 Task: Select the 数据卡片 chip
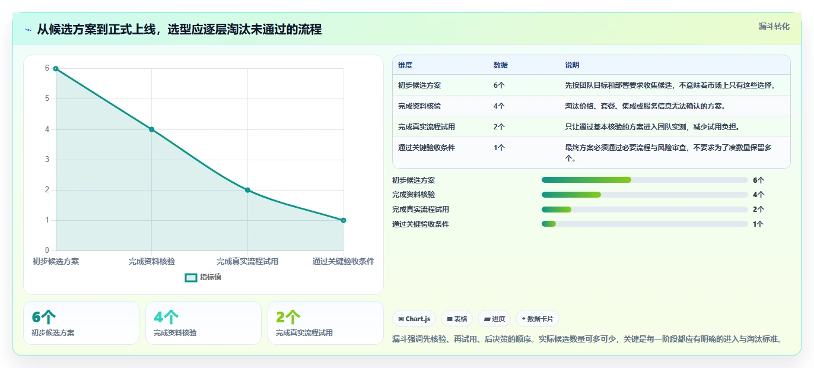(538, 319)
